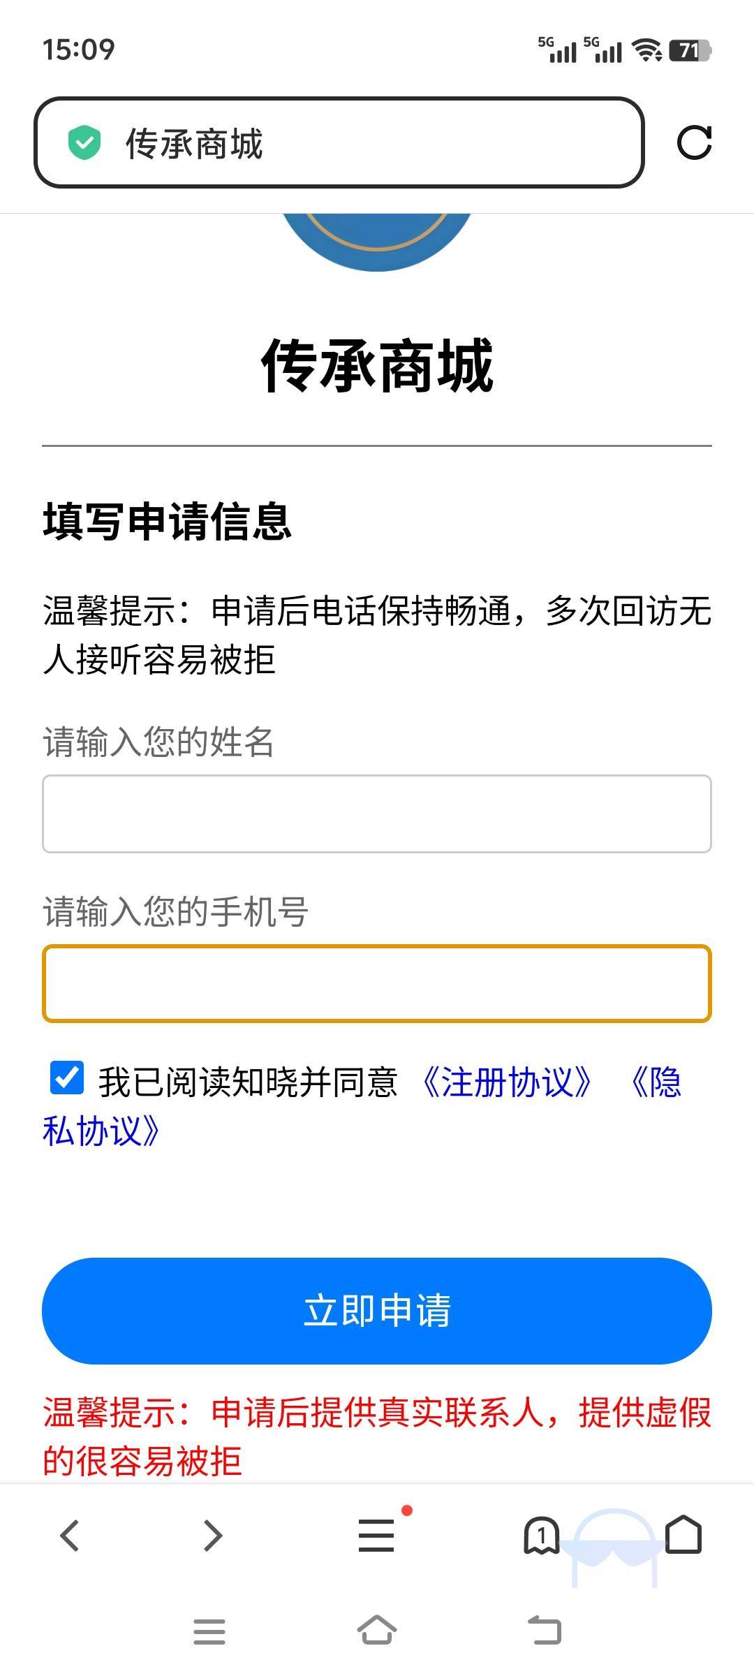The image size is (754, 1676).
Task: Uncheck the agreement consent checkbox
Action: point(67,1078)
